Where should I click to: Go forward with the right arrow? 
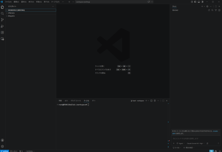73,2
